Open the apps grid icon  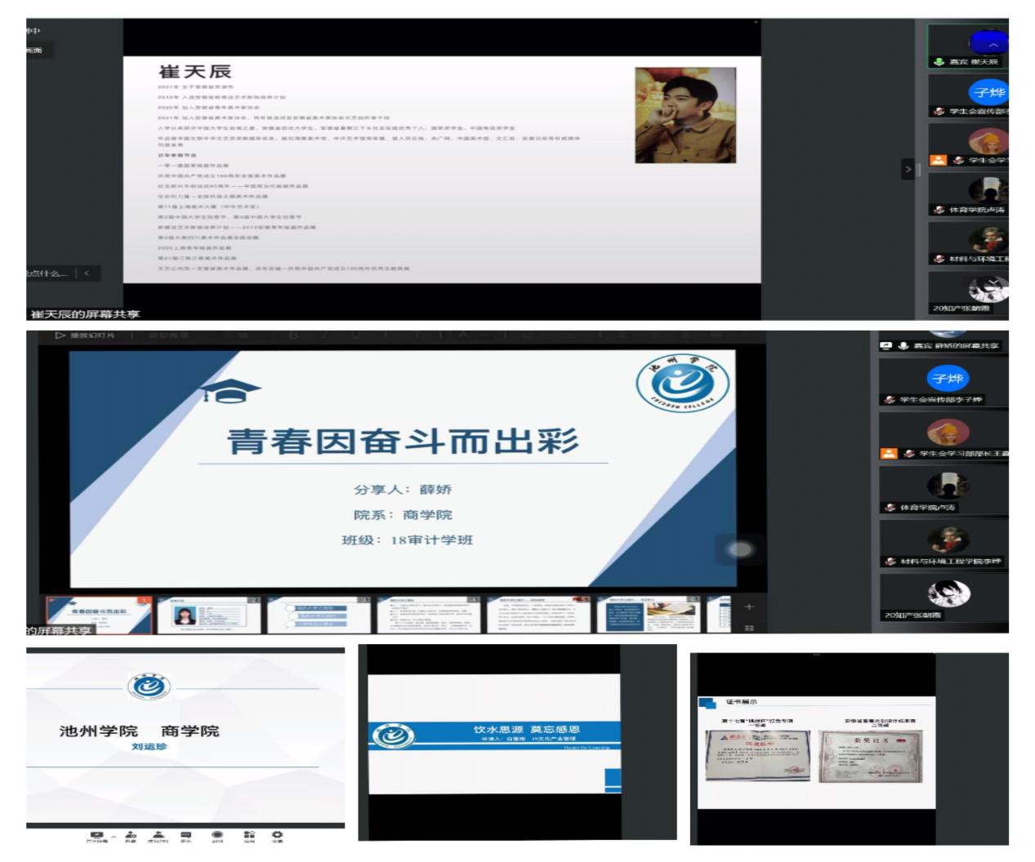coord(249,836)
